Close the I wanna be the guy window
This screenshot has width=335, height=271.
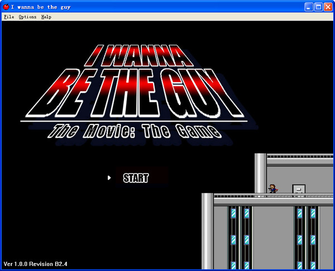pyautogui.click(x=328, y=7)
